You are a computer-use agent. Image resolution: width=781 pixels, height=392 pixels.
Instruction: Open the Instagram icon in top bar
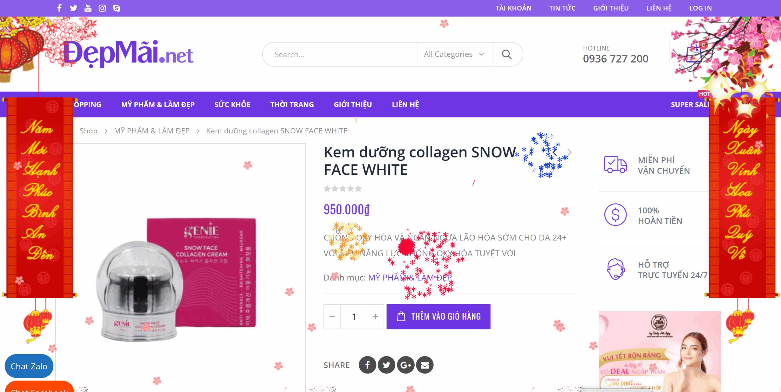(x=102, y=8)
